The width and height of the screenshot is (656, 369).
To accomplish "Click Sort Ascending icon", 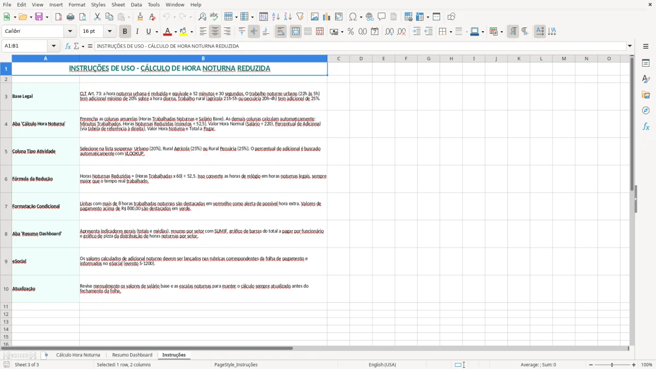I will [276, 17].
